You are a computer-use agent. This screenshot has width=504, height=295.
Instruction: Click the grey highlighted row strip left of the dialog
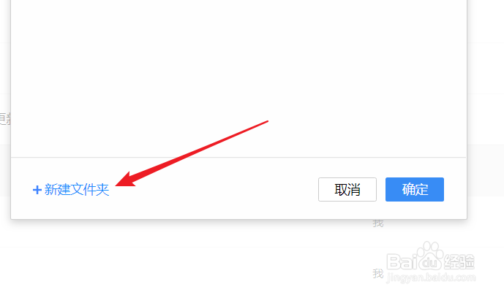[5, 170]
